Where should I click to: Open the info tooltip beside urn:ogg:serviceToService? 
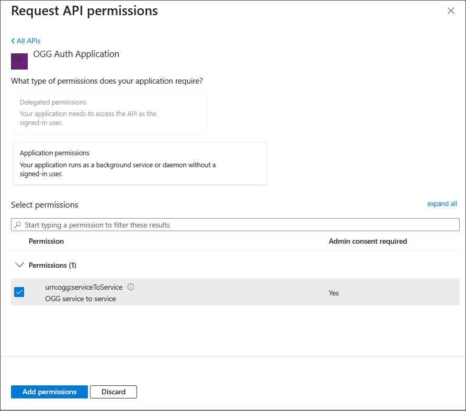click(x=131, y=287)
